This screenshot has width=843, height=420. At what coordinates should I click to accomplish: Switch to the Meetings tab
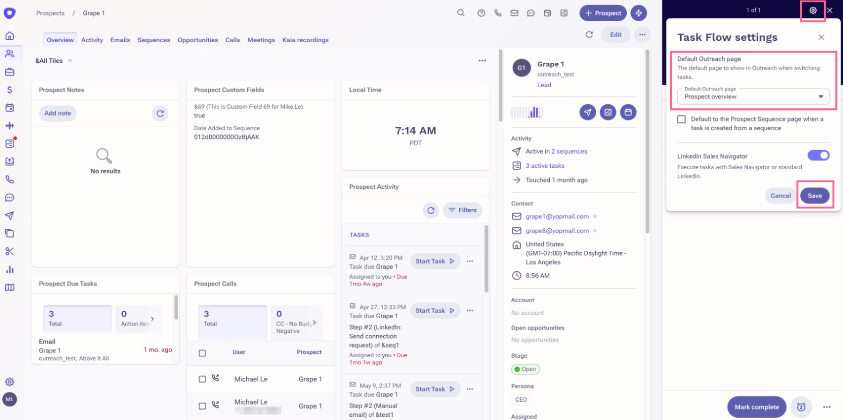tap(261, 40)
